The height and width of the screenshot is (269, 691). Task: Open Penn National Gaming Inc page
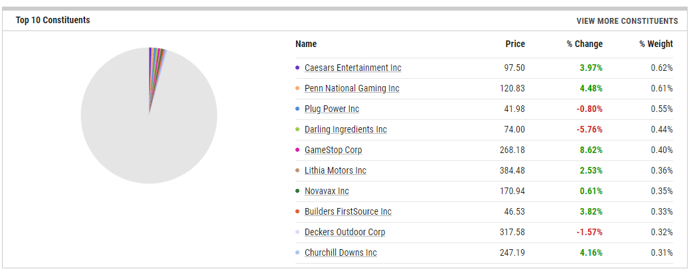tap(352, 88)
